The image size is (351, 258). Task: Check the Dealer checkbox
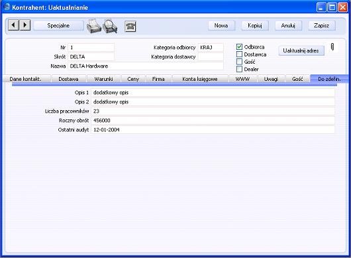[x=239, y=69]
